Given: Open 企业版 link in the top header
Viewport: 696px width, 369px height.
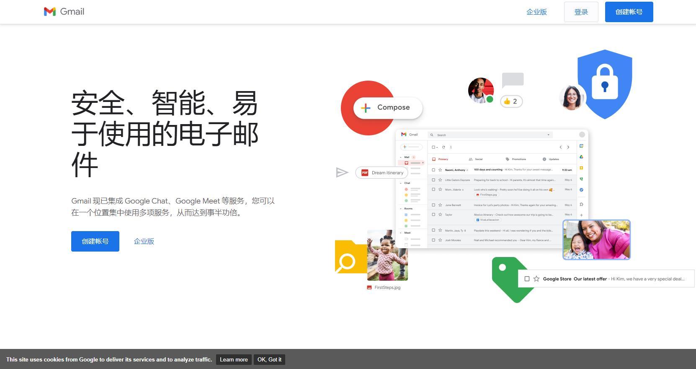Looking at the screenshot, I should 536,12.
